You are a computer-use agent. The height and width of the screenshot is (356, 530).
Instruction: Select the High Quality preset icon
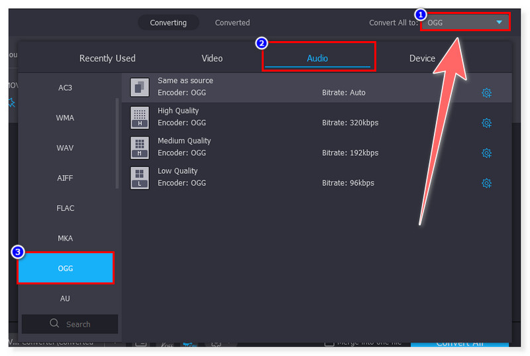point(139,117)
